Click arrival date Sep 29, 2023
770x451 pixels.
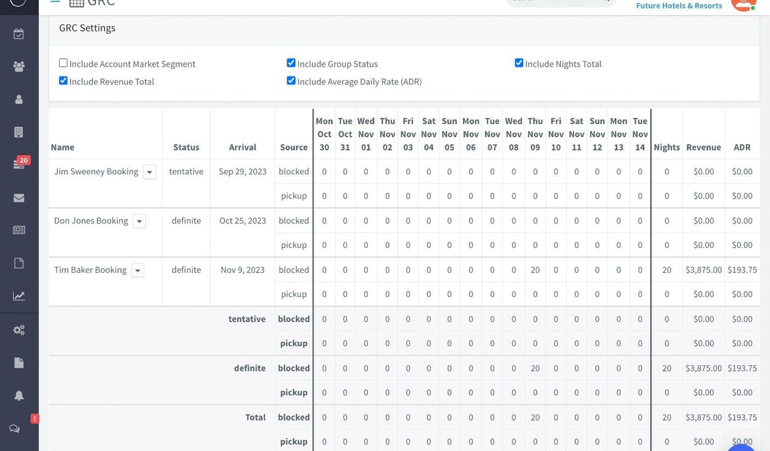pyautogui.click(x=243, y=172)
